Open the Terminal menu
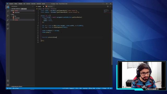This screenshot has height=94, width=167. click(39, 4)
